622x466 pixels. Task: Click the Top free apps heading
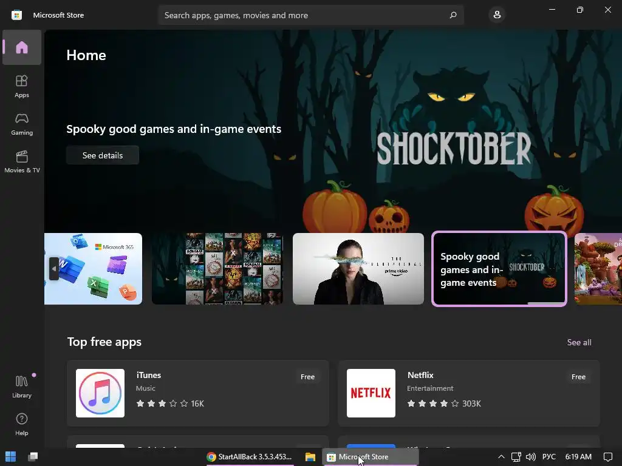click(x=104, y=342)
